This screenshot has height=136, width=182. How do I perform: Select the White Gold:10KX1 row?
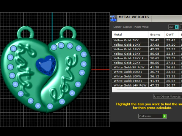tap(147, 72)
